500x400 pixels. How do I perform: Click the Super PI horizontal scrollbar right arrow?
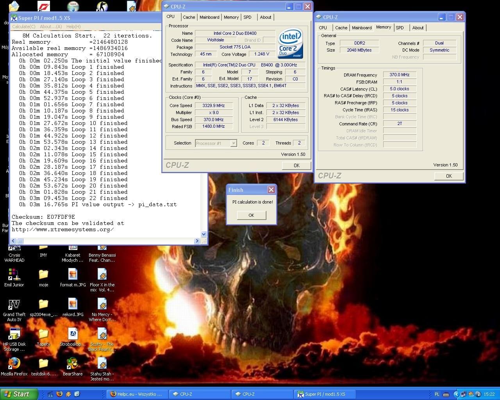coord(197,241)
